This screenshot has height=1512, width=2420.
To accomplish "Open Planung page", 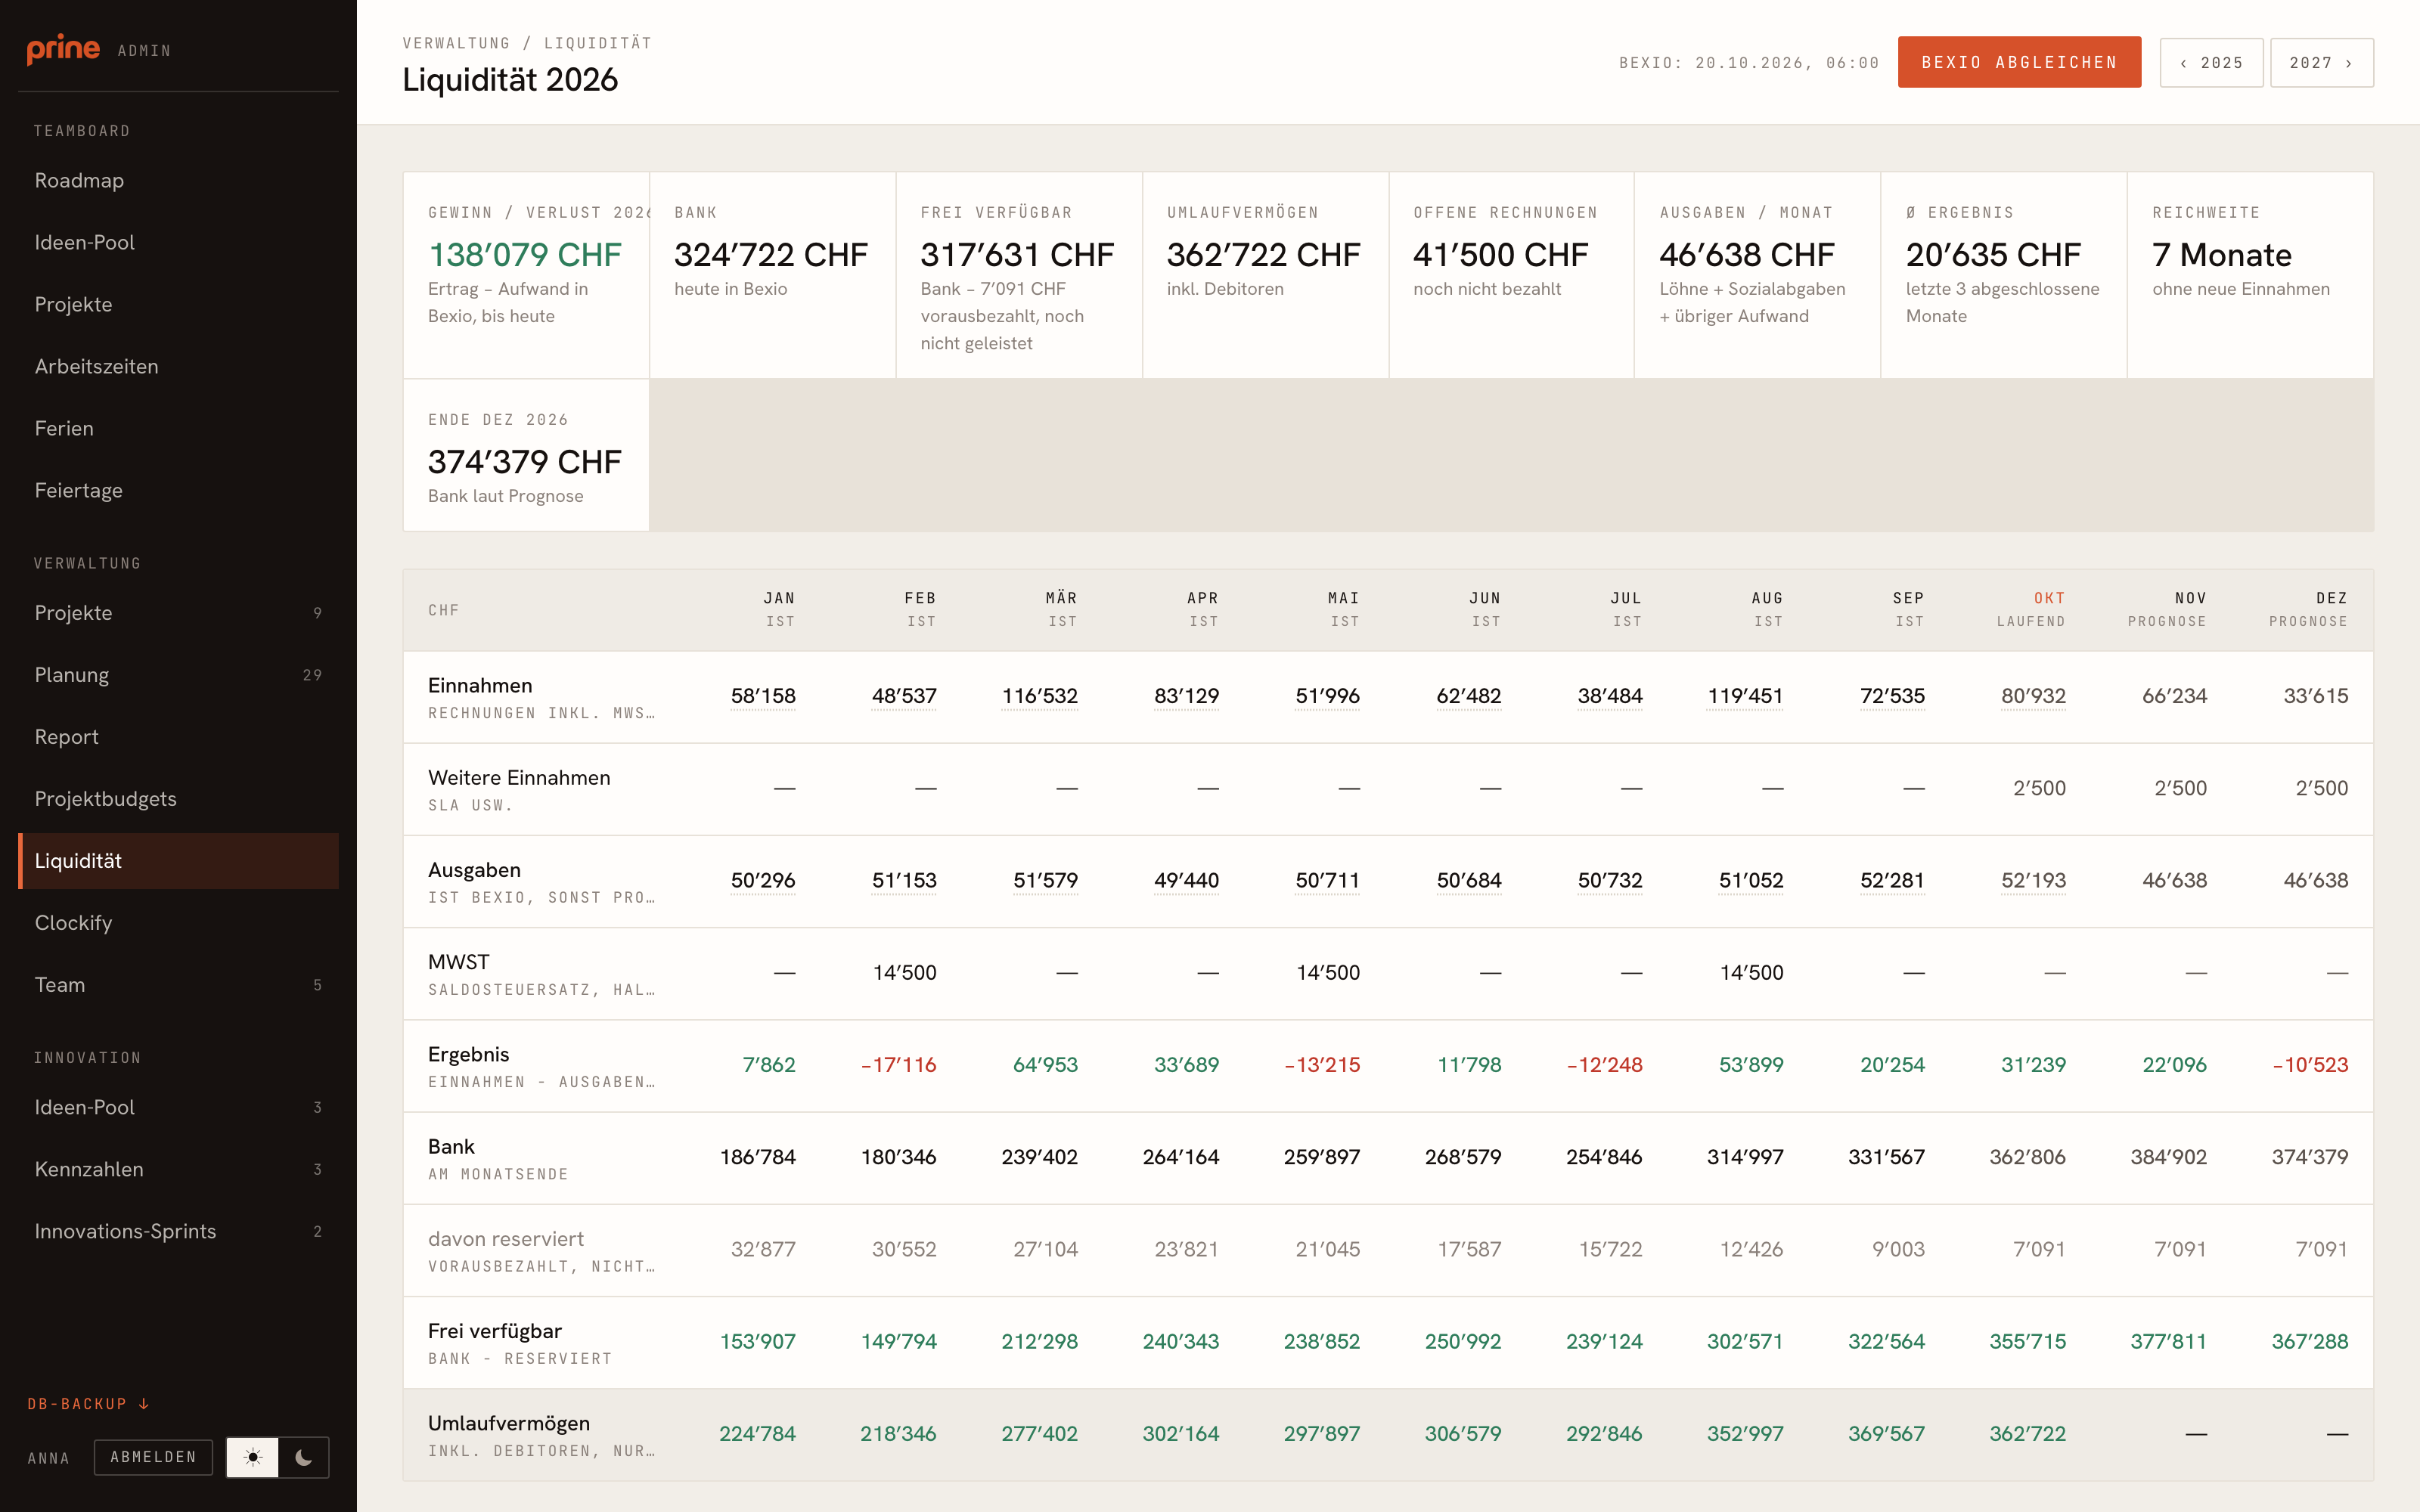I will pyautogui.click(x=178, y=675).
